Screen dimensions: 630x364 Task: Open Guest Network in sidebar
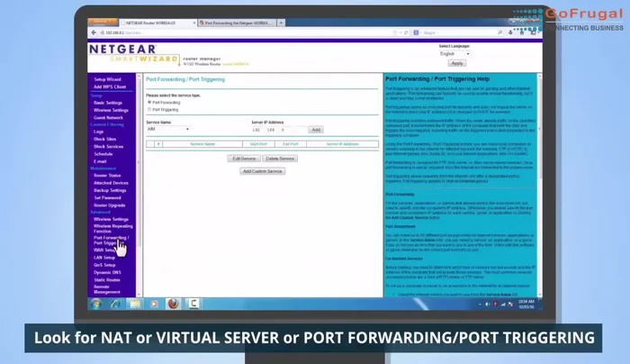[x=108, y=117]
